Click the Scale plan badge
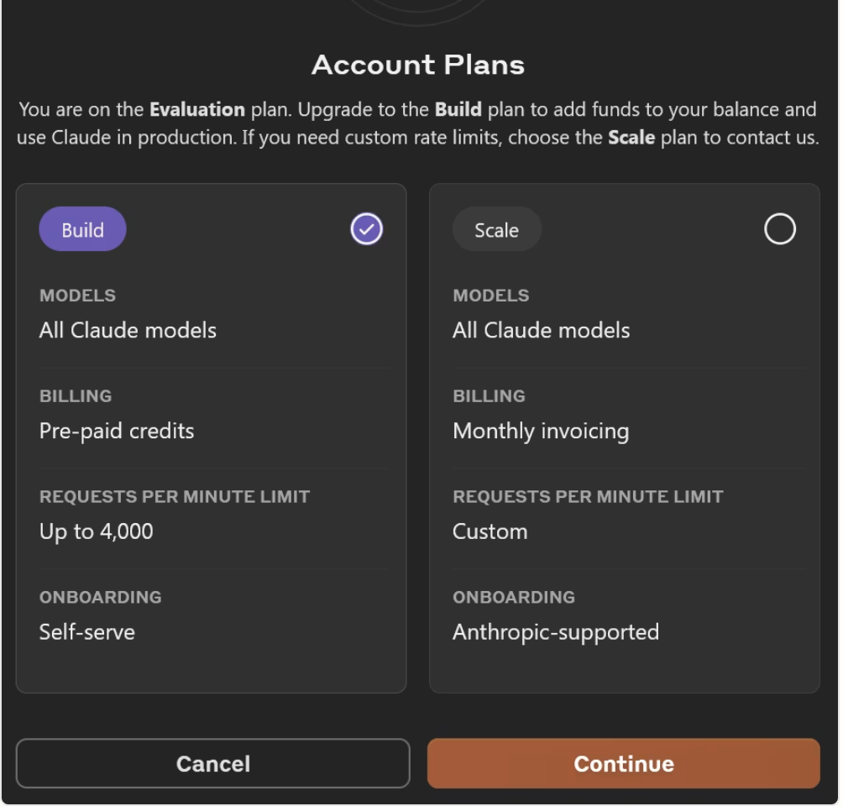This screenshot has height=806, width=843. (x=496, y=228)
